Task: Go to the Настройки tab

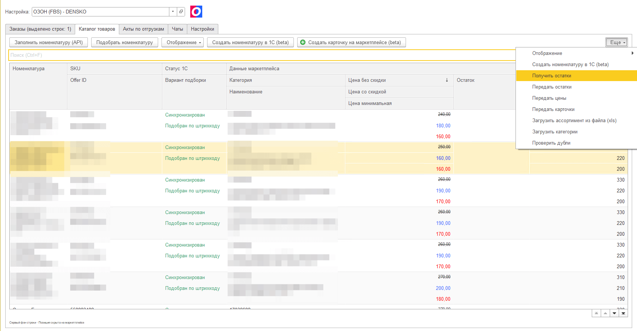Action: tap(203, 29)
